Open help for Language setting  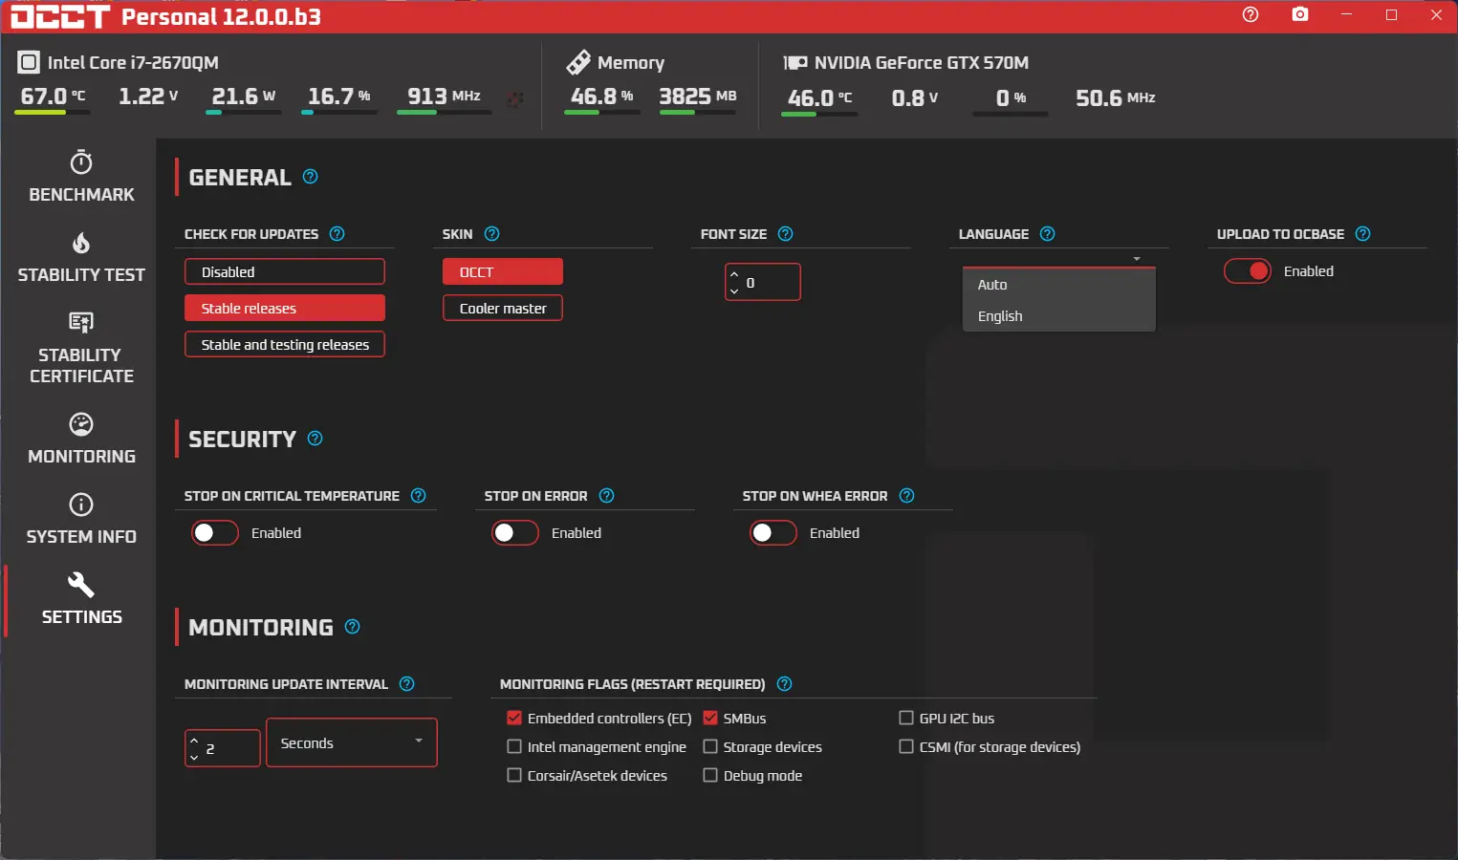[x=1048, y=234]
